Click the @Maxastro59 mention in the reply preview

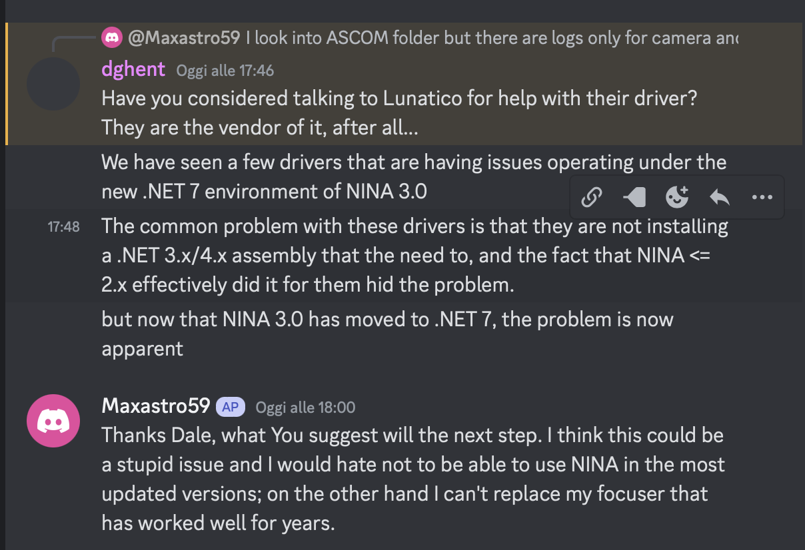pyautogui.click(x=183, y=38)
